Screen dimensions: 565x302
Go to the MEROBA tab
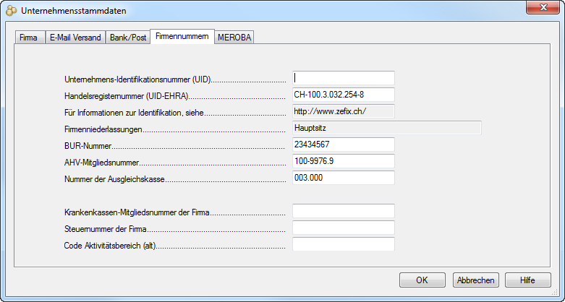coord(234,38)
